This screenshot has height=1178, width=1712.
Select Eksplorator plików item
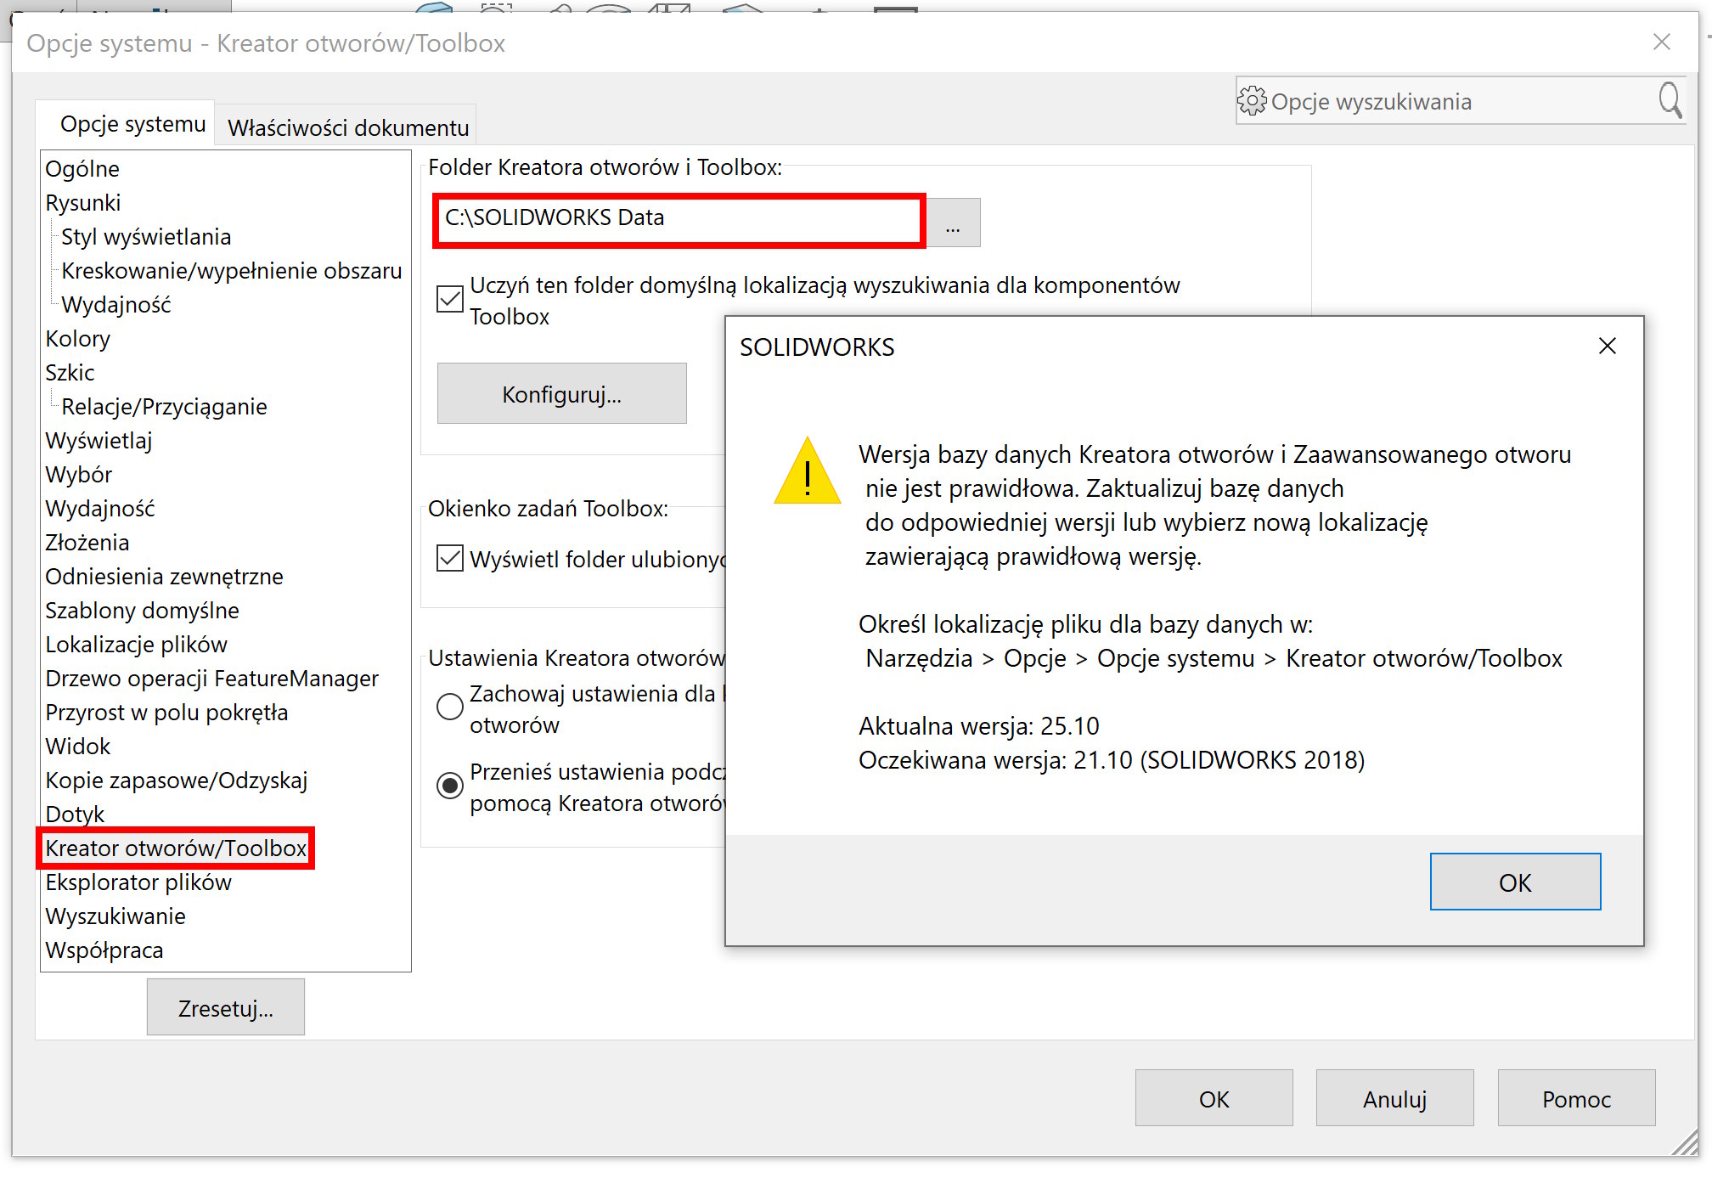coord(138,882)
